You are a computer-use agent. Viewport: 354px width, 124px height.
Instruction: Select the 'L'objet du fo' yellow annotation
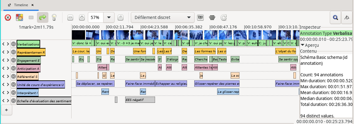pos(286,51)
